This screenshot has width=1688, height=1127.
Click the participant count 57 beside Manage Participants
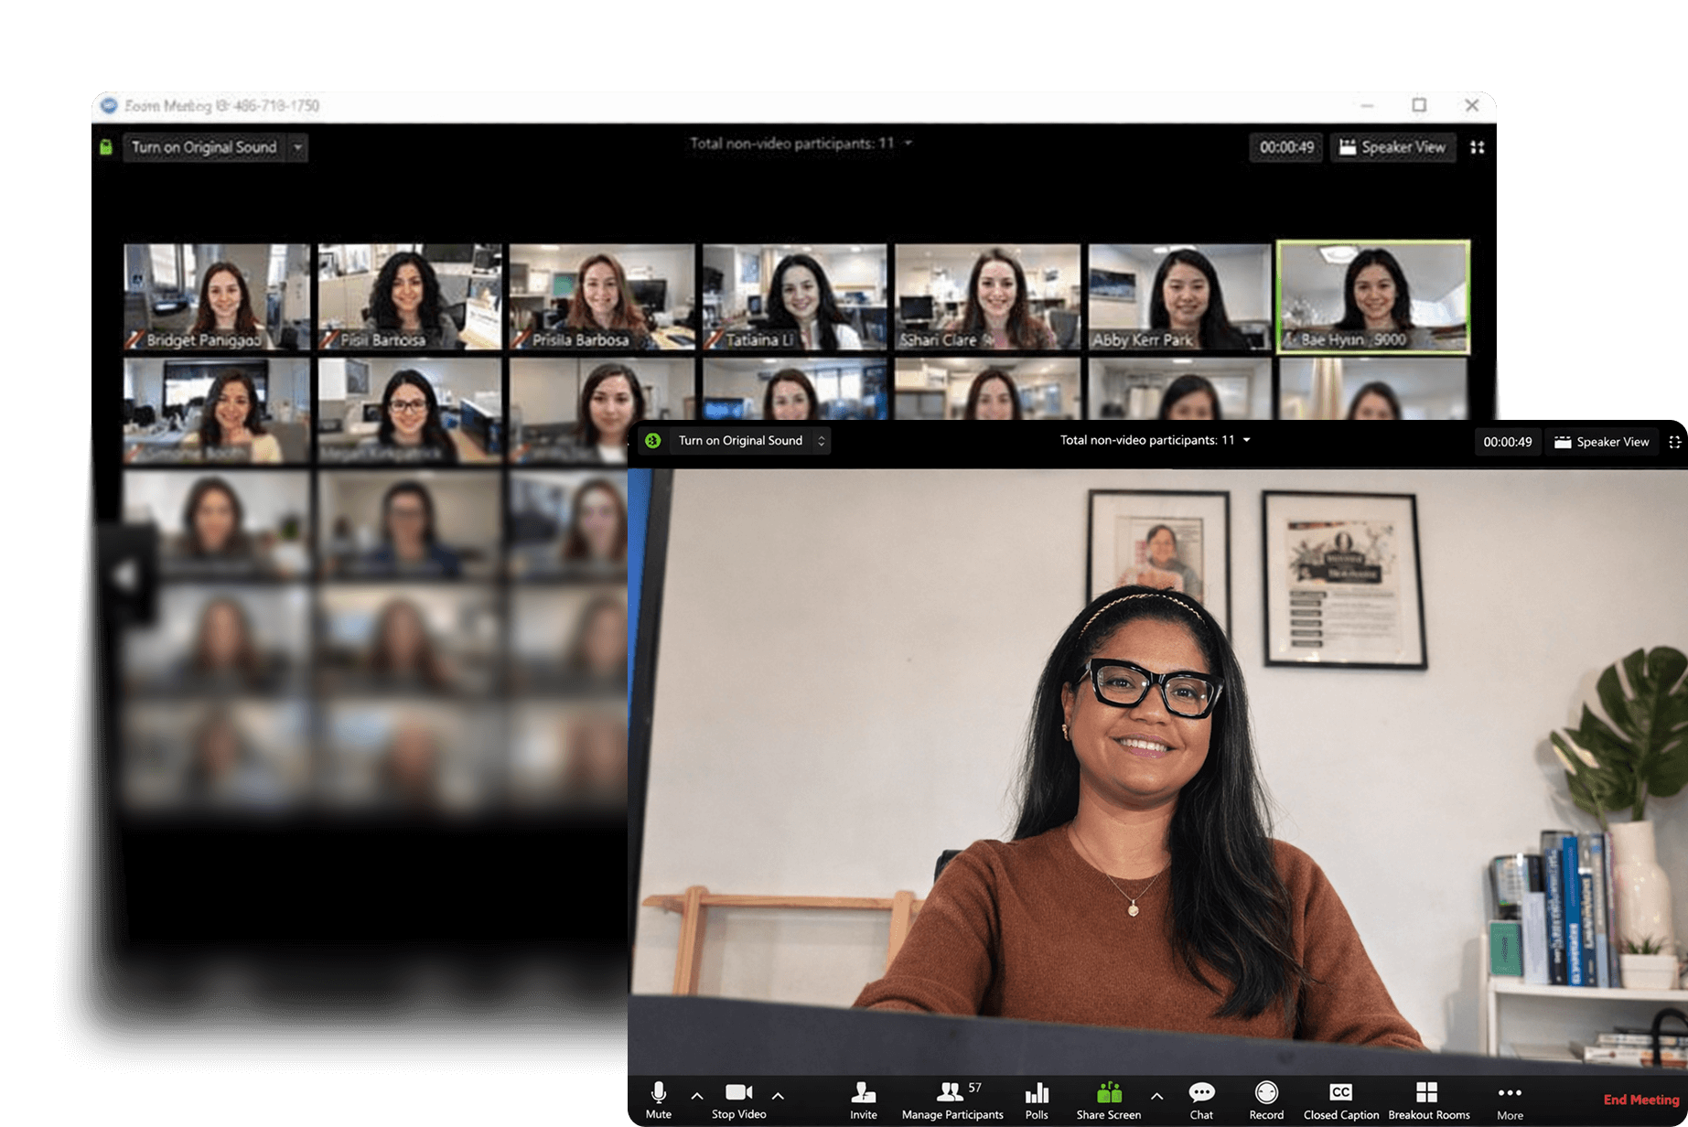pos(975,1088)
